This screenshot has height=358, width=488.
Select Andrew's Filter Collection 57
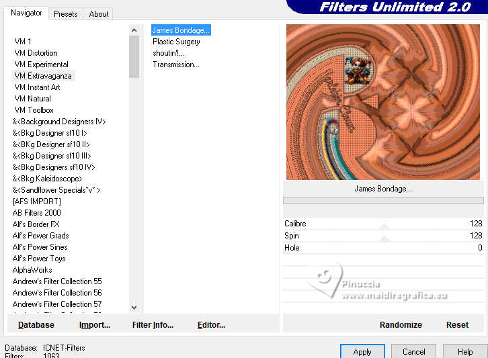[x=57, y=304]
